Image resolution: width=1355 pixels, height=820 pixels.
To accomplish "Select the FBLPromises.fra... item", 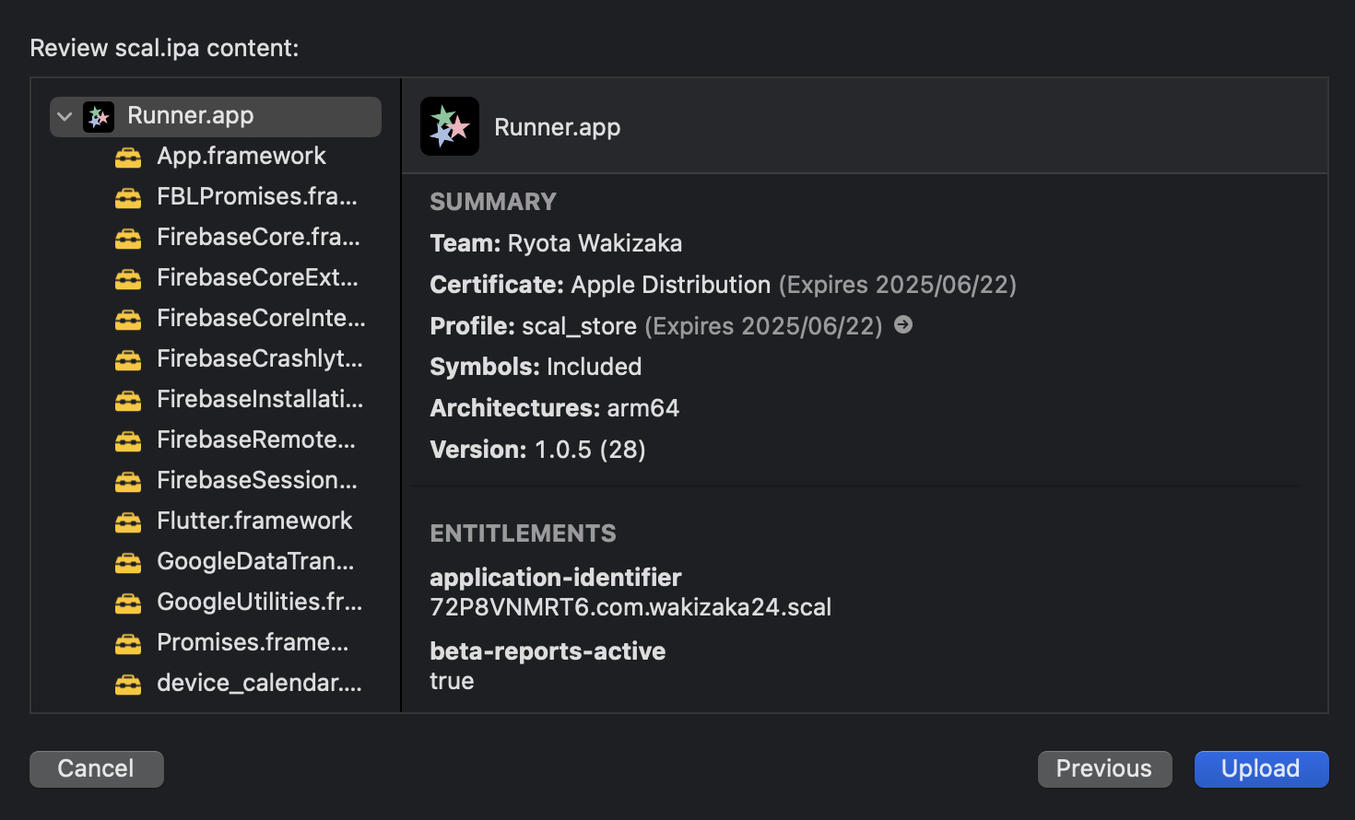I will point(257,196).
